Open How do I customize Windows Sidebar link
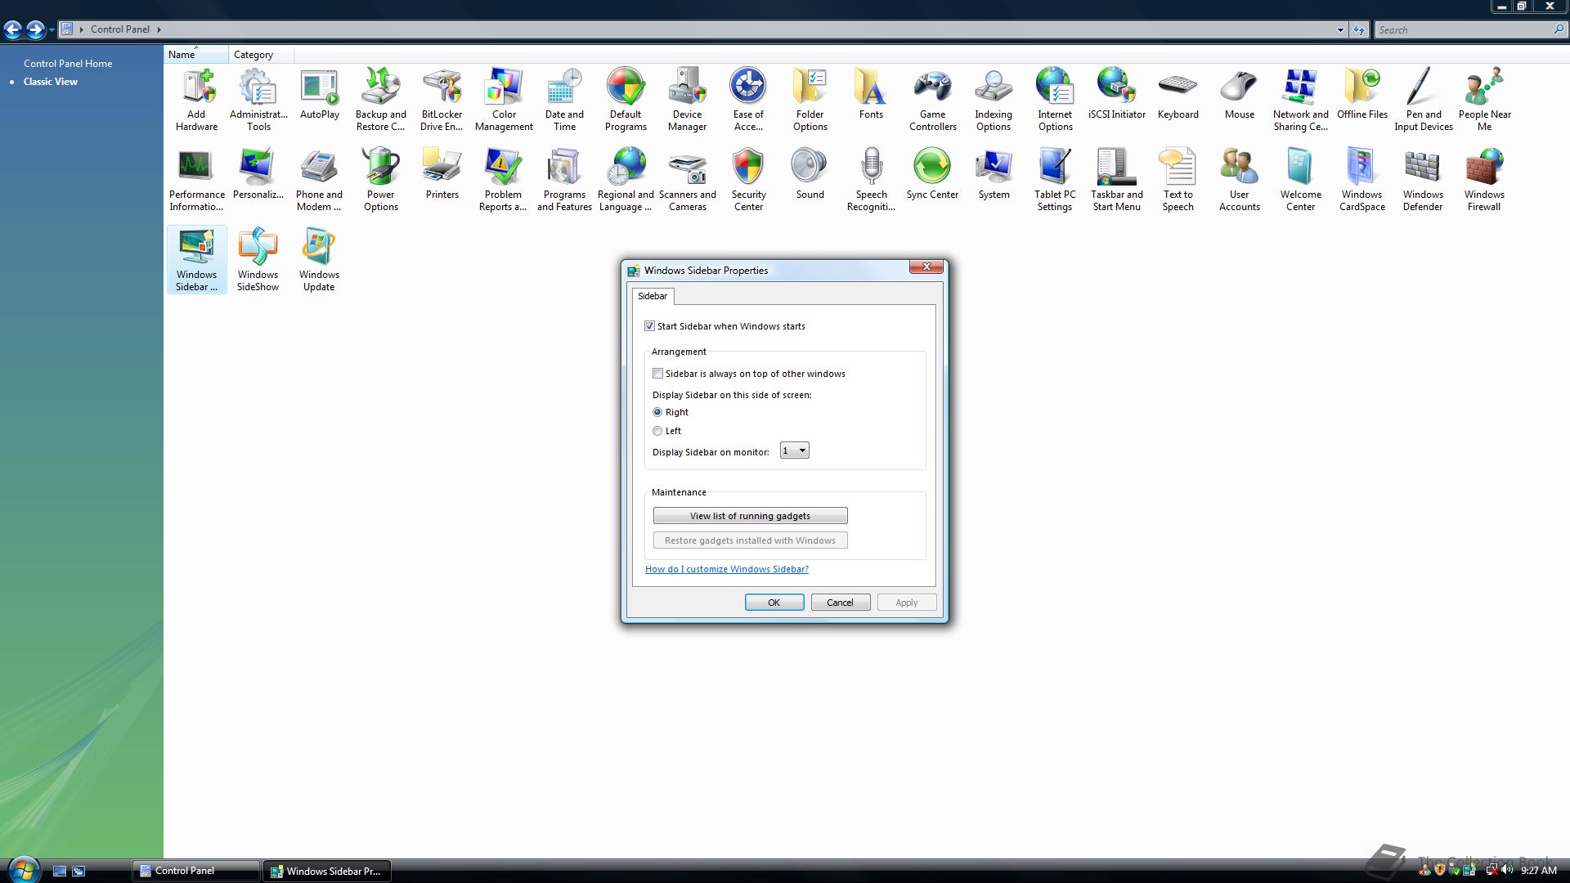1570x883 pixels. point(727,569)
